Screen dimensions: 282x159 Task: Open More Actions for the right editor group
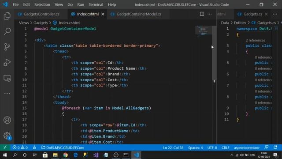pyautogui.click(x=275, y=14)
